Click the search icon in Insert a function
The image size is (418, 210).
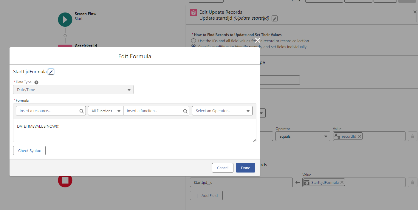tap(185, 111)
